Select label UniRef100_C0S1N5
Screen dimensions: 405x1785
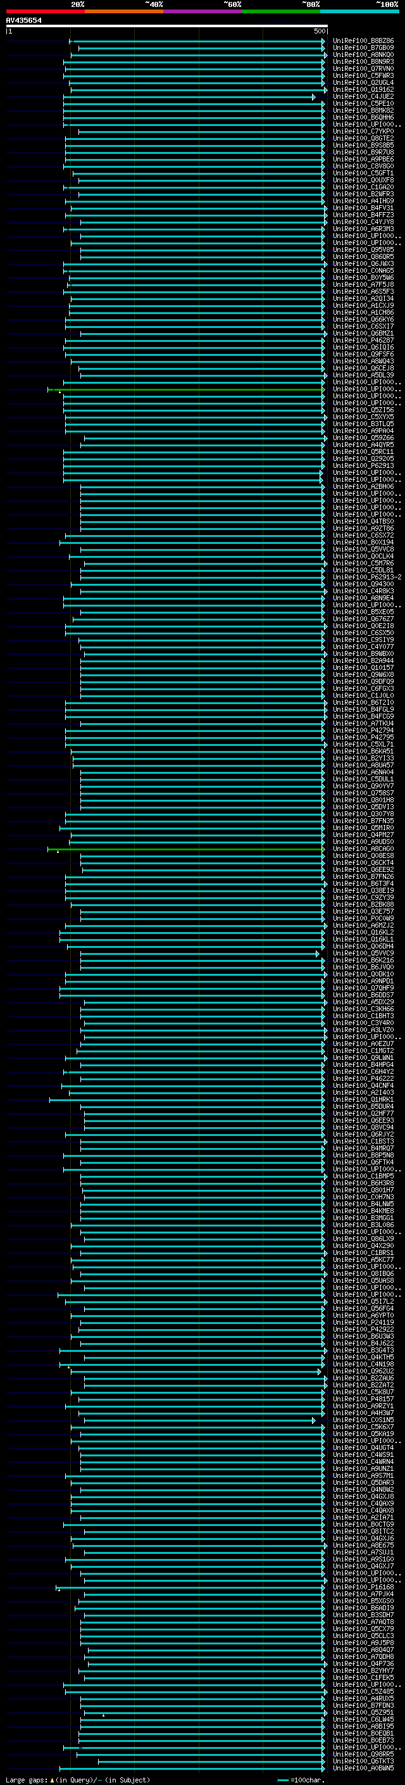(x=363, y=1420)
